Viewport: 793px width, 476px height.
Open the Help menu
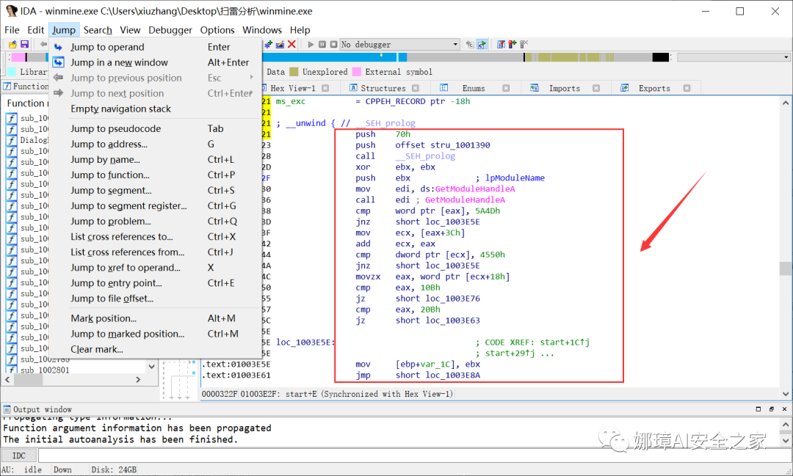coord(300,30)
